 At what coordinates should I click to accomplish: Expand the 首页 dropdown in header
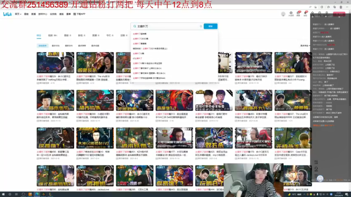click(18, 14)
